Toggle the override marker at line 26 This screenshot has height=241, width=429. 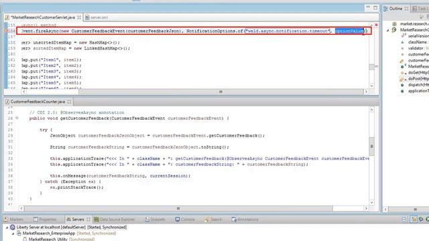17,118
